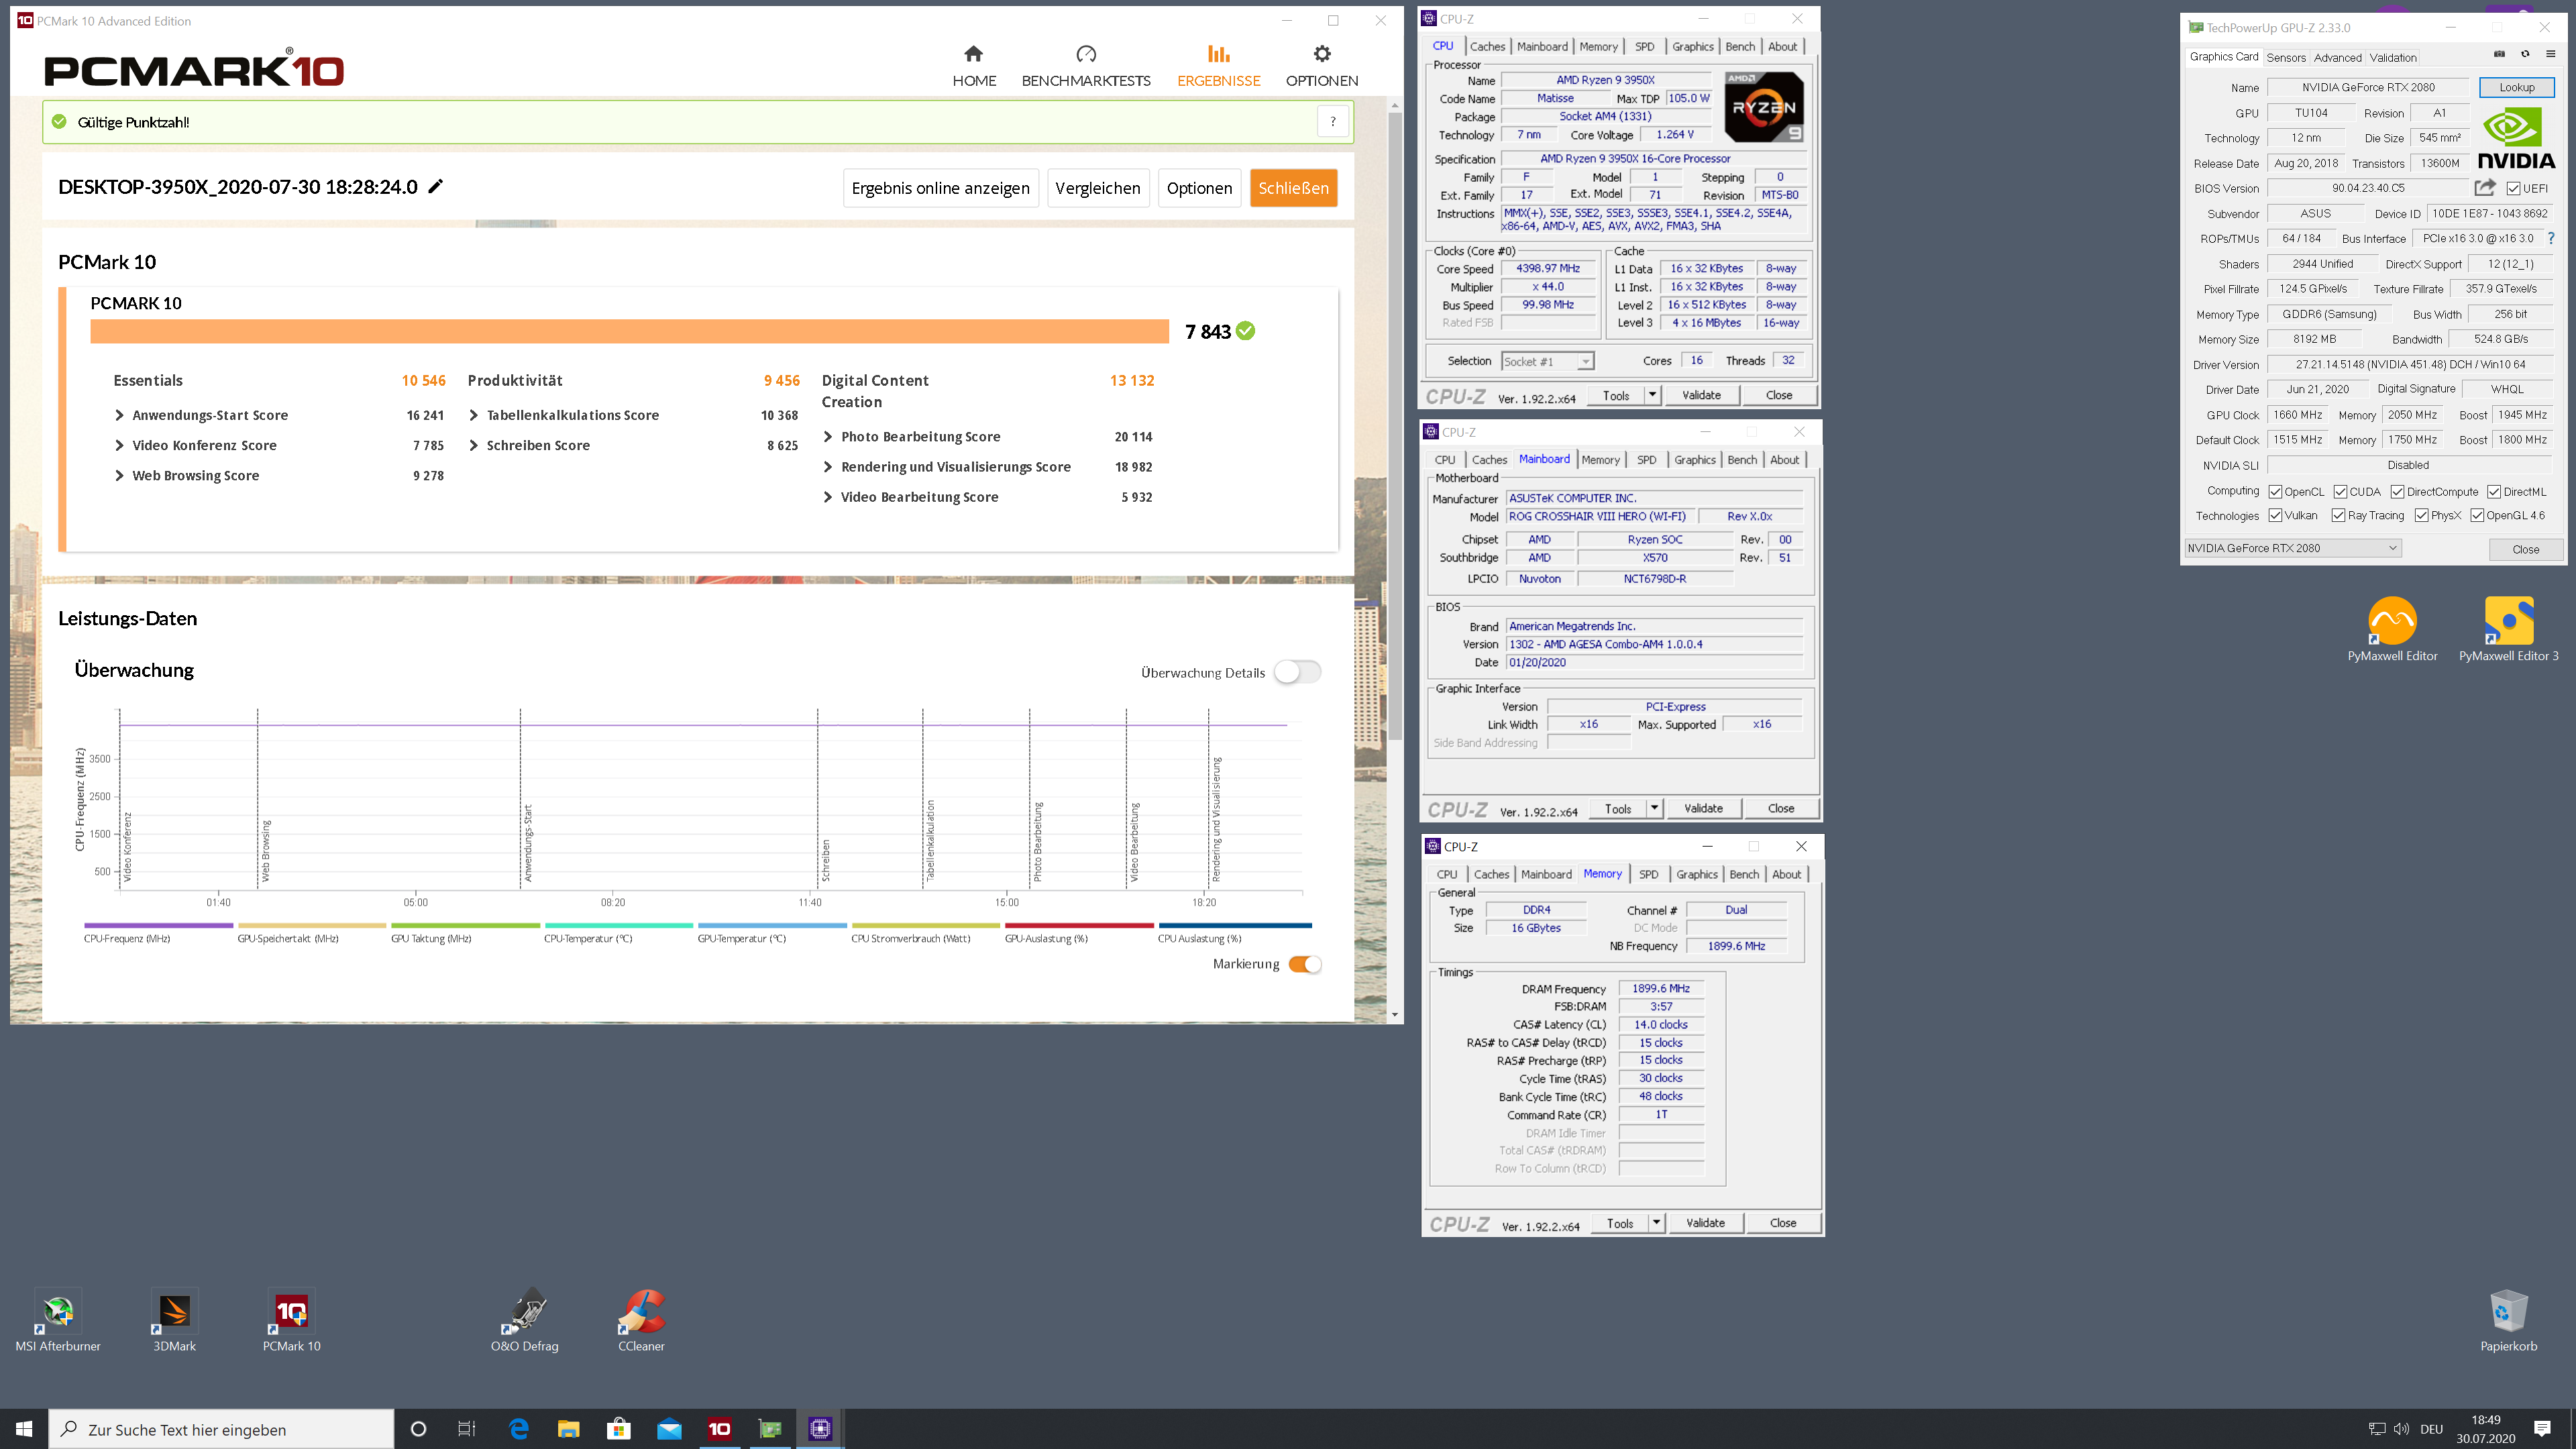
Task: Open the Socket #1 selection dropdown
Action: click(x=1547, y=361)
